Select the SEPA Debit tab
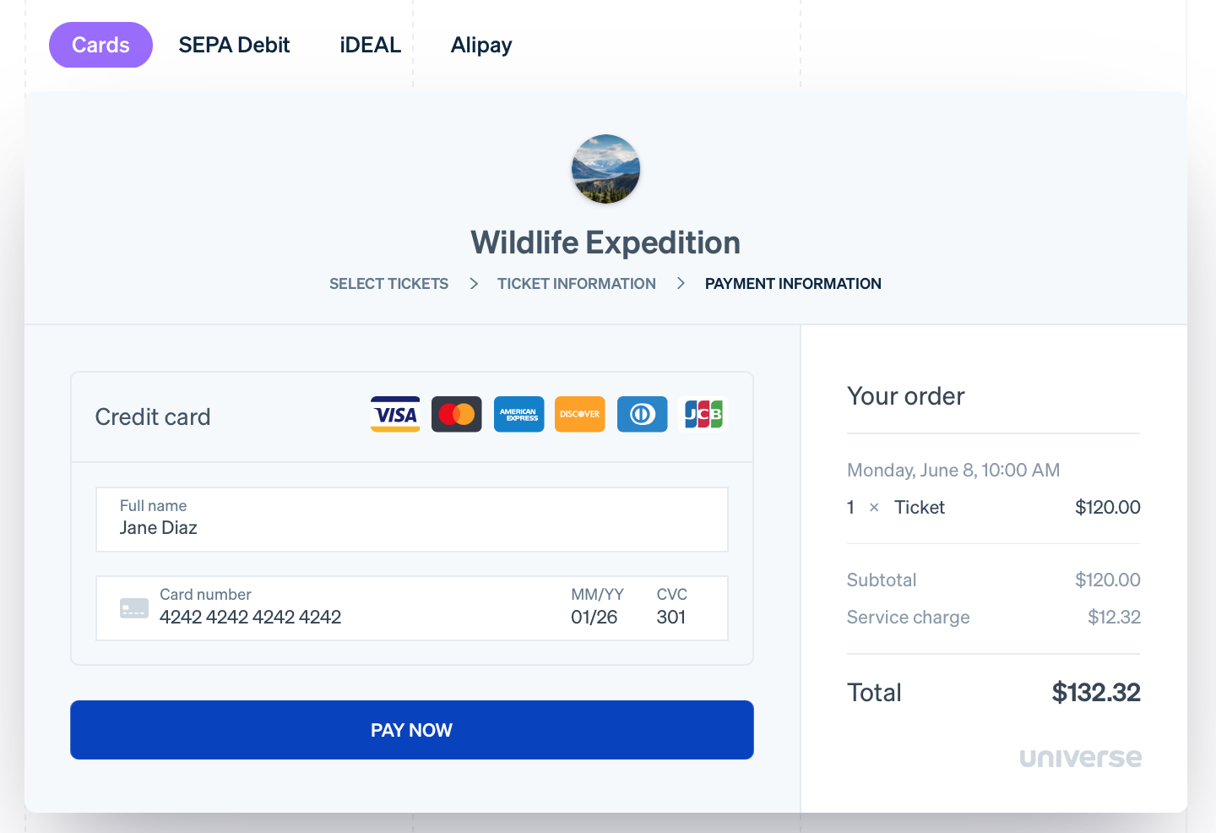The width and height of the screenshot is (1216, 833). (x=234, y=45)
